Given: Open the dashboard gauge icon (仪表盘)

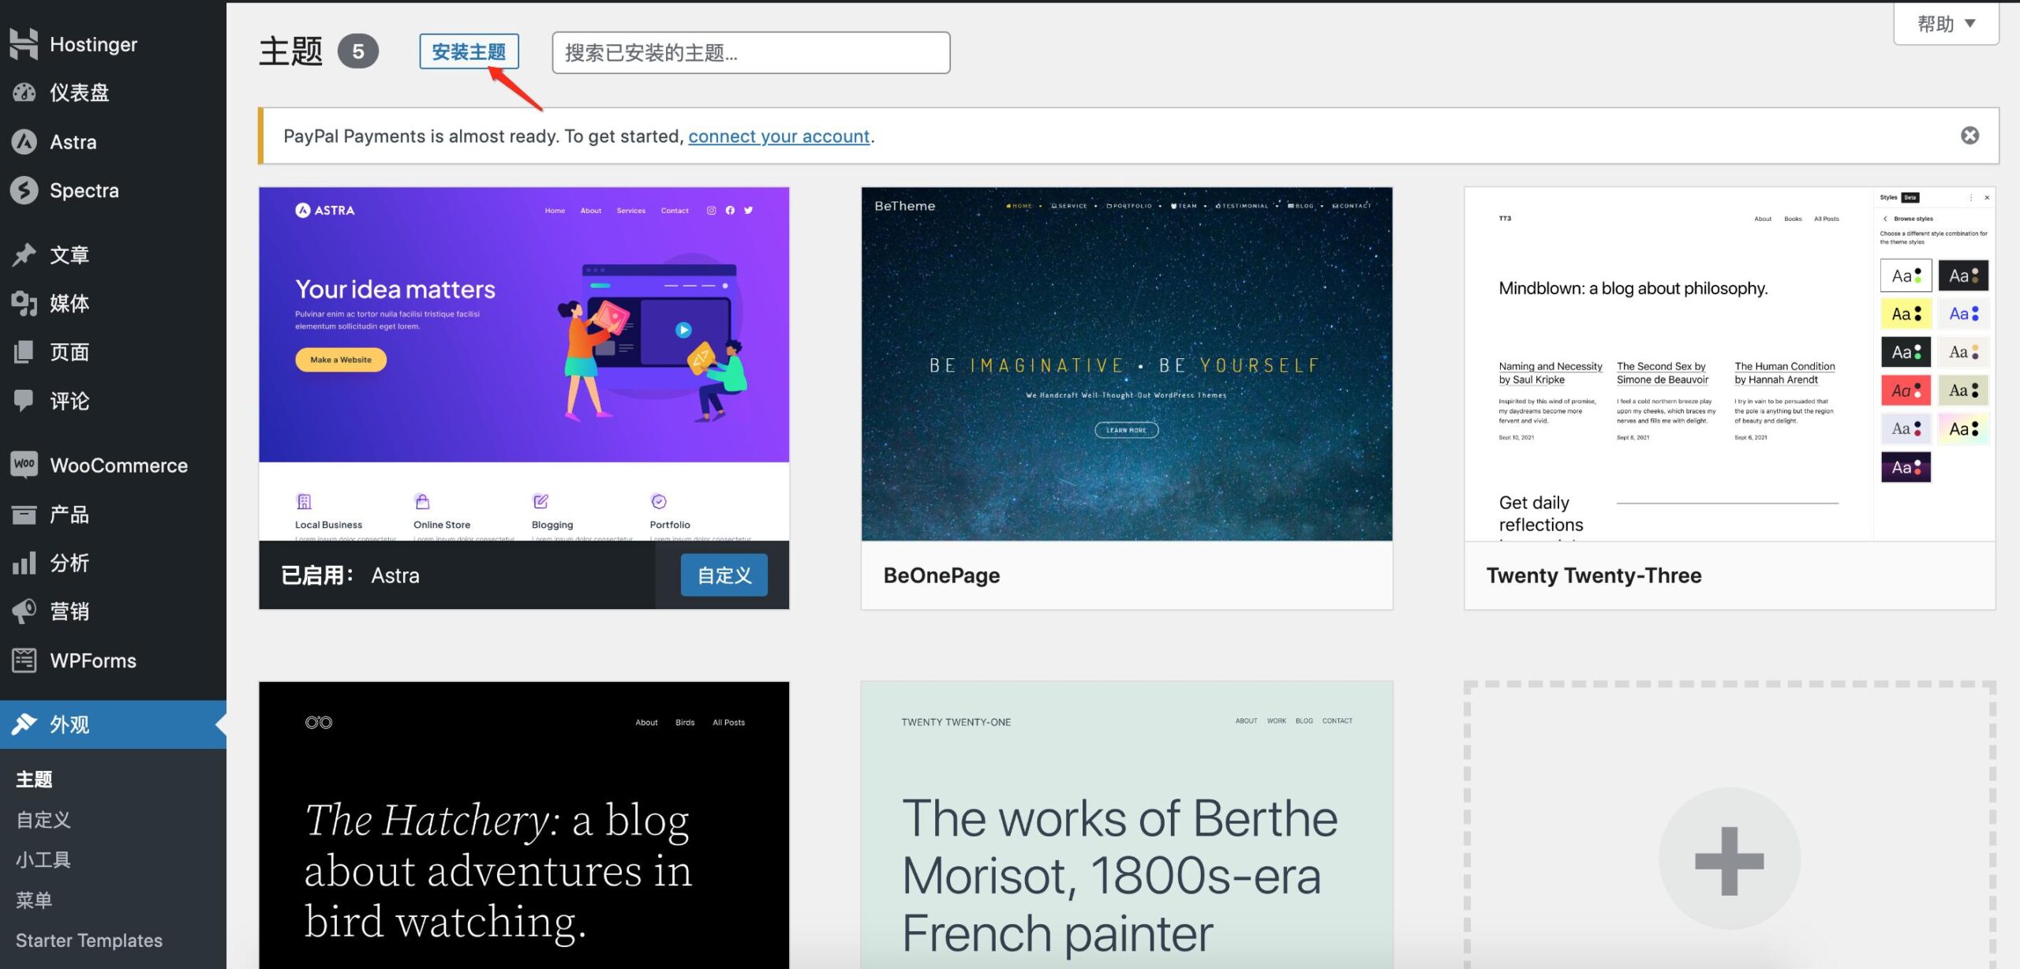Looking at the screenshot, I should [24, 92].
